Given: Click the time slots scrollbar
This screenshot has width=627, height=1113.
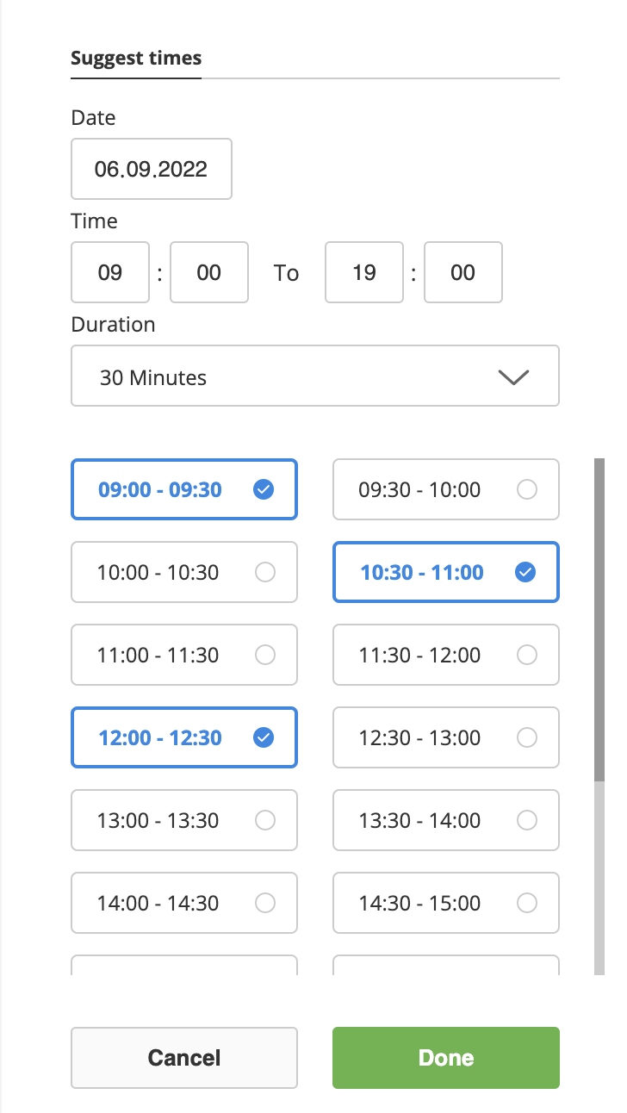Looking at the screenshot, I should point(599,620).
